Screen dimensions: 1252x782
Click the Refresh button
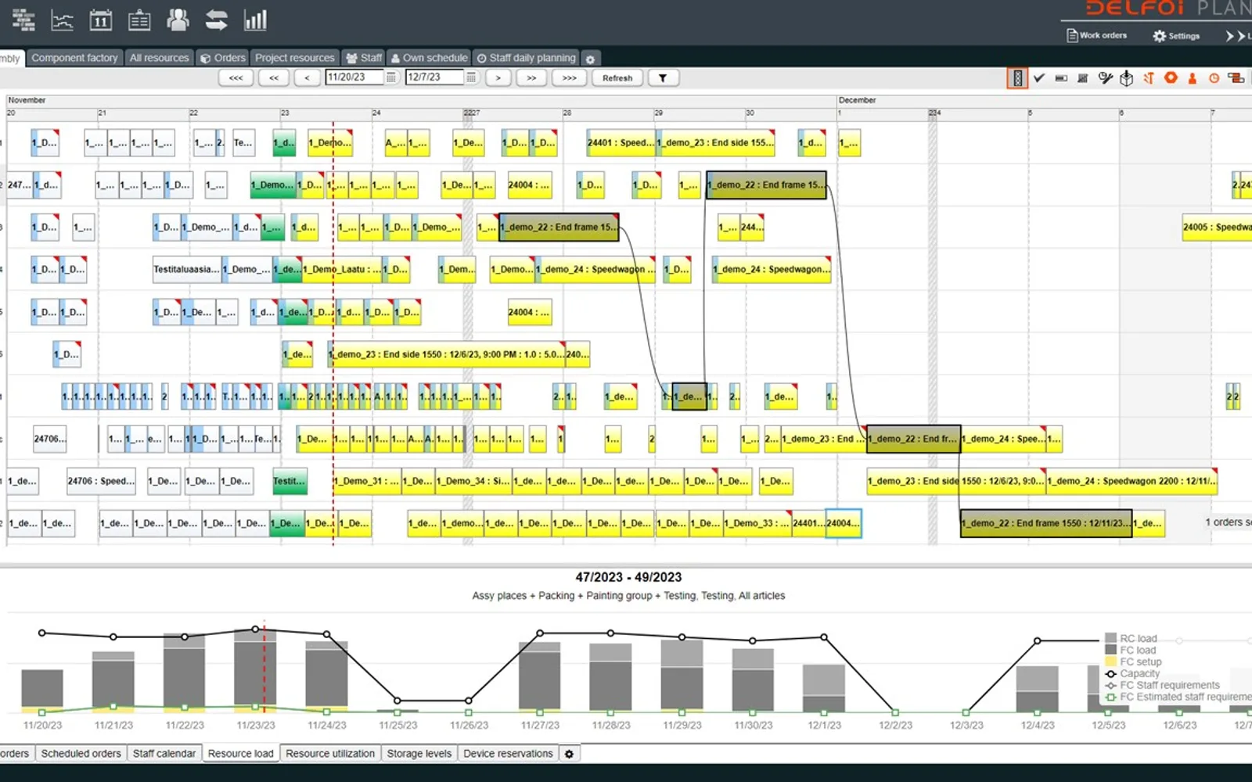617,78
